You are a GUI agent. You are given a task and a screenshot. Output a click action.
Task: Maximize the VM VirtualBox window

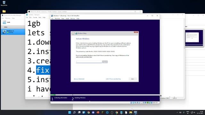[x=152, y=16]
